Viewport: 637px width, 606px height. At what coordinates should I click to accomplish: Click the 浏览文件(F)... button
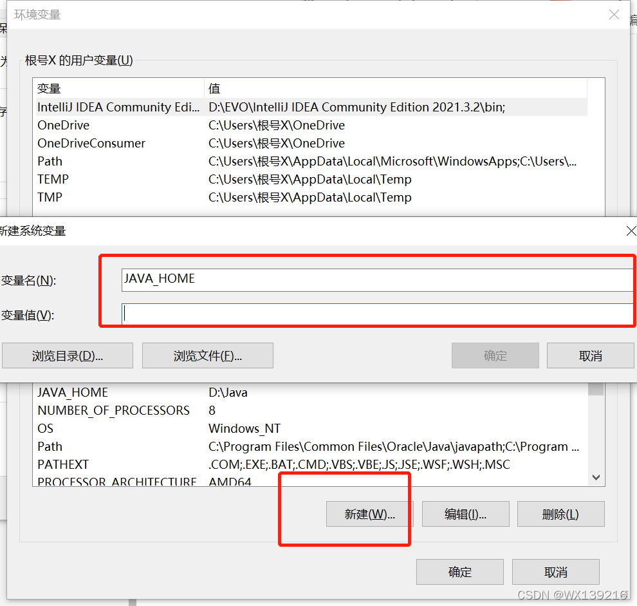coord(208,355)
